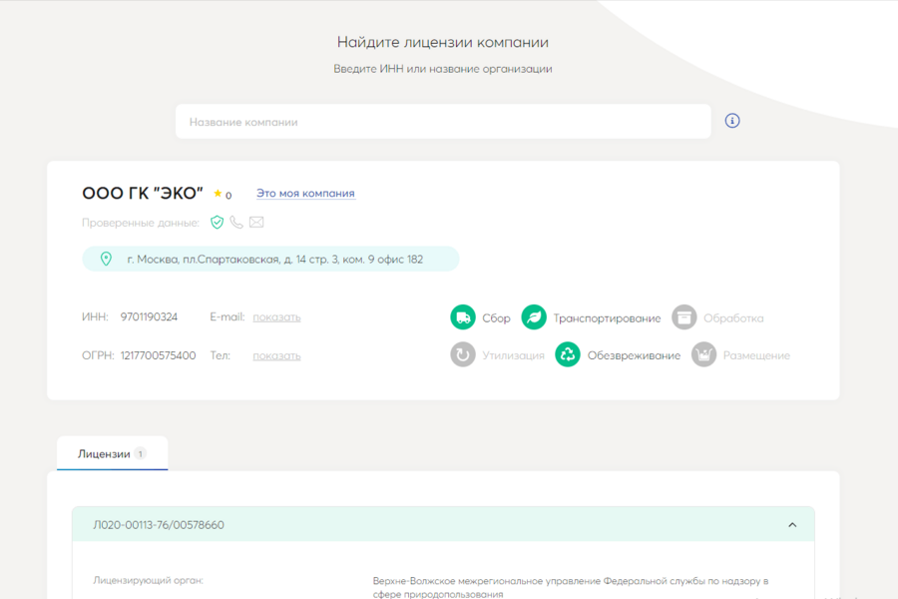
Task: Click the yellow star rating icon
Action: point(218,193)
